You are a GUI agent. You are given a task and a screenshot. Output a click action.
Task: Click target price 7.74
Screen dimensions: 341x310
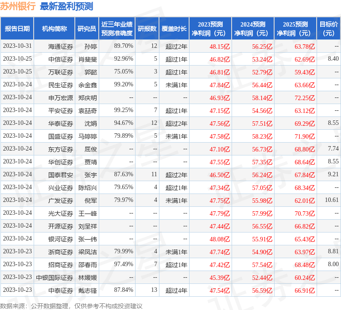[333, 148]
